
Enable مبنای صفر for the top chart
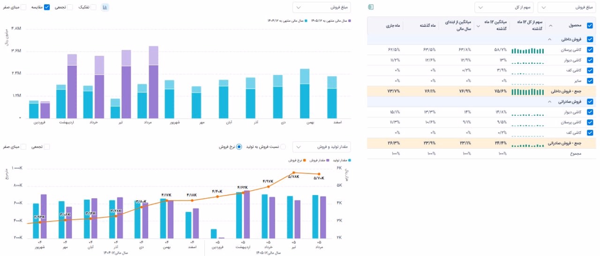click(x=23, y=7)
